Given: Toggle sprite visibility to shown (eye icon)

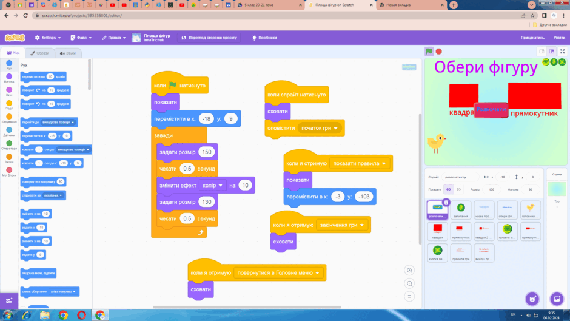Looking at the screenshot, I should [449, 189].
